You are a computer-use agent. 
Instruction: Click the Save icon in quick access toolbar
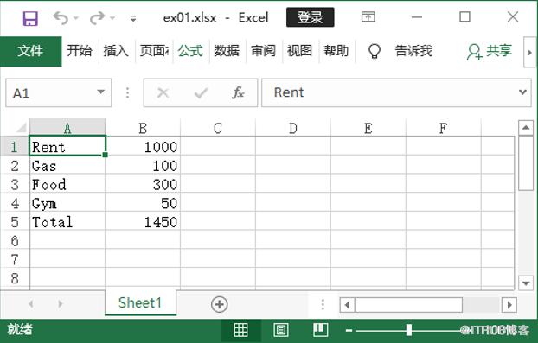[30, 18]
